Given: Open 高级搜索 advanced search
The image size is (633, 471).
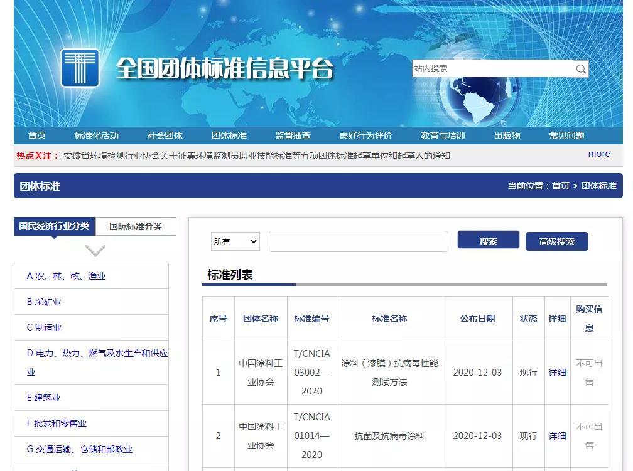Looking at the screenshot, I should tap(556, 241).
